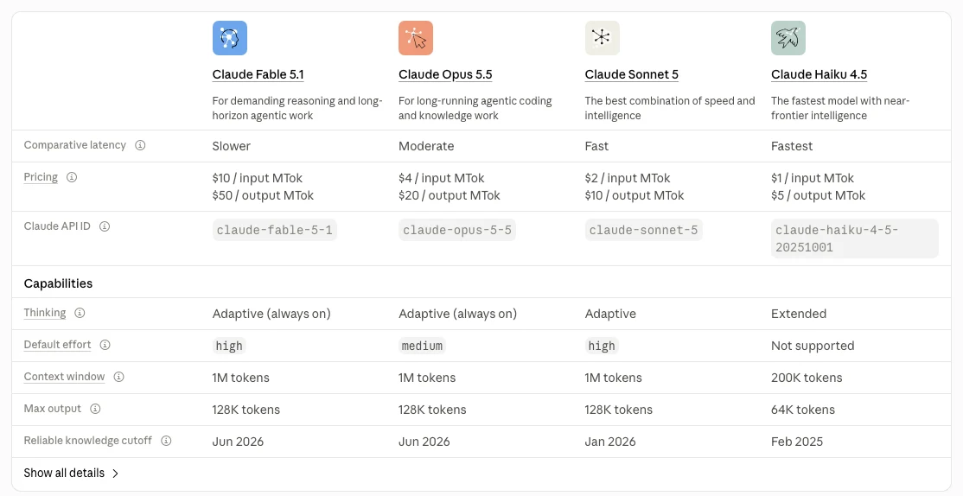Click the $20 / output MTok price

point(449,195)
